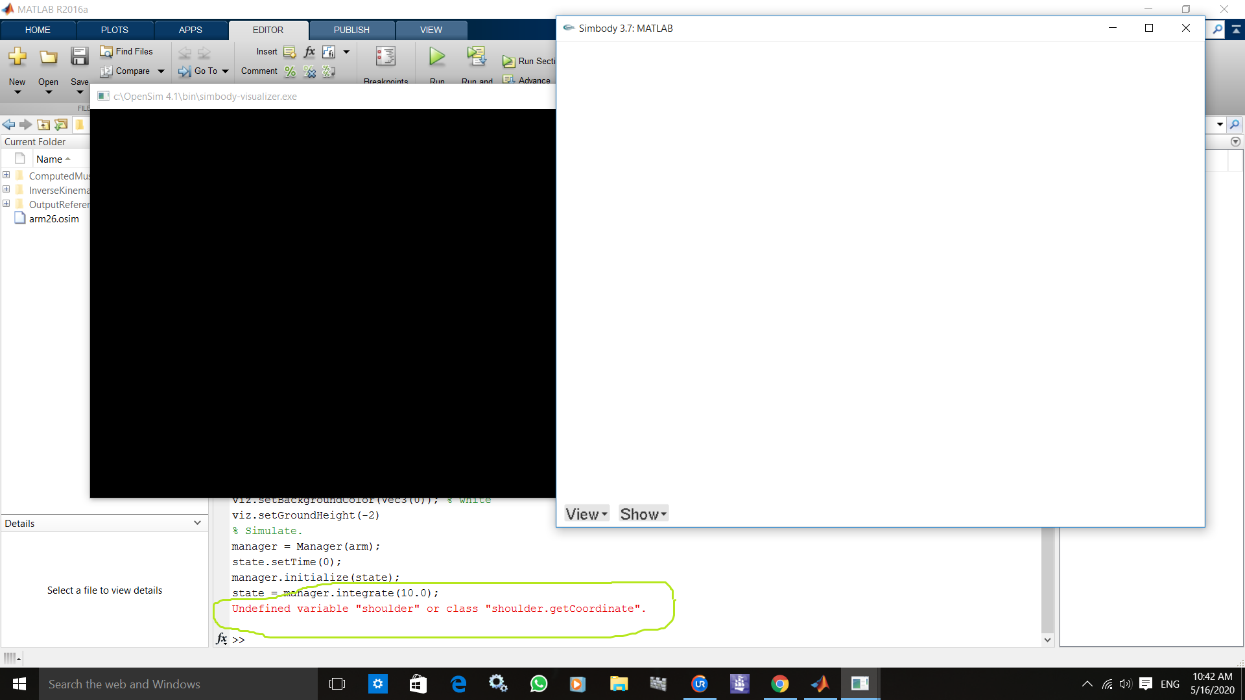This screenshot has height=700, width=1245.
Task: Expand the InverseKinema folder
Action: pyautogui.click(x=6, y=189)
